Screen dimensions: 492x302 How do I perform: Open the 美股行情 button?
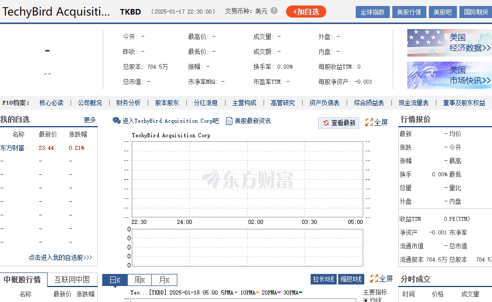click(409, 12)
